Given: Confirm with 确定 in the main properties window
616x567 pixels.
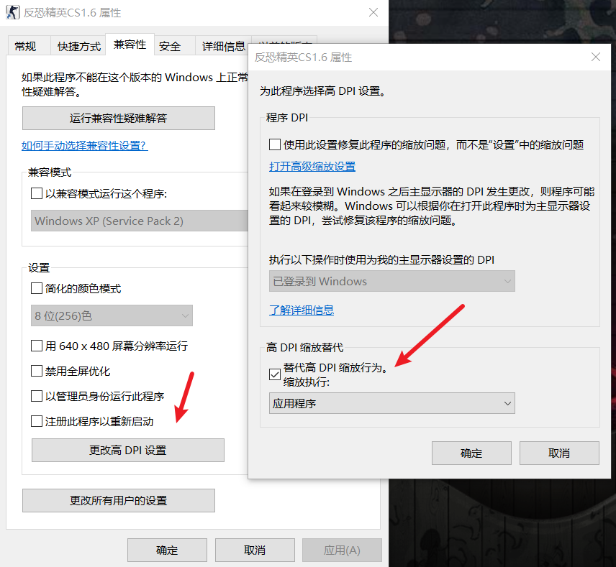Looking at the screenshot, I should [x=167, y=550].
